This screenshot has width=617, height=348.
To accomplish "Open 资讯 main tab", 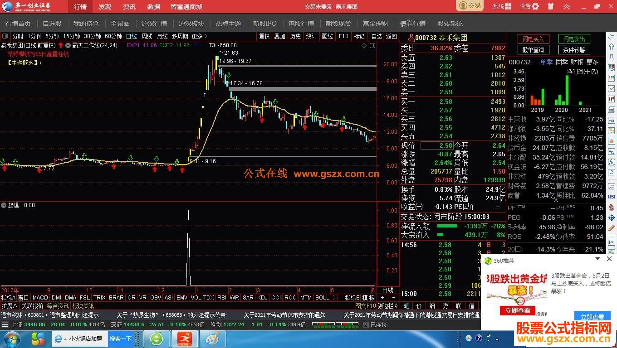I will [129, 7].
